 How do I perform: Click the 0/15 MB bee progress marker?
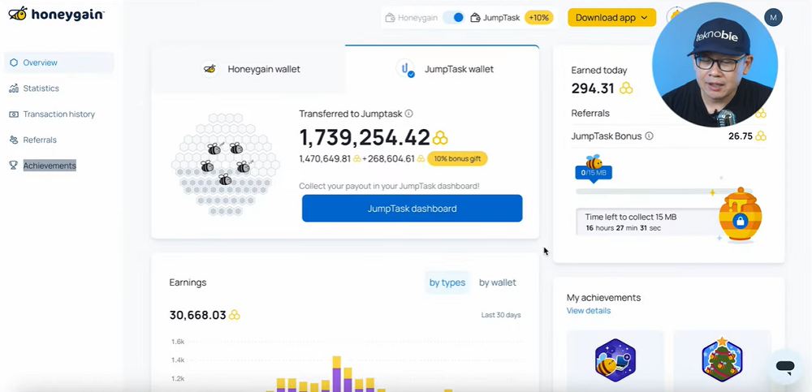point(594,168)
